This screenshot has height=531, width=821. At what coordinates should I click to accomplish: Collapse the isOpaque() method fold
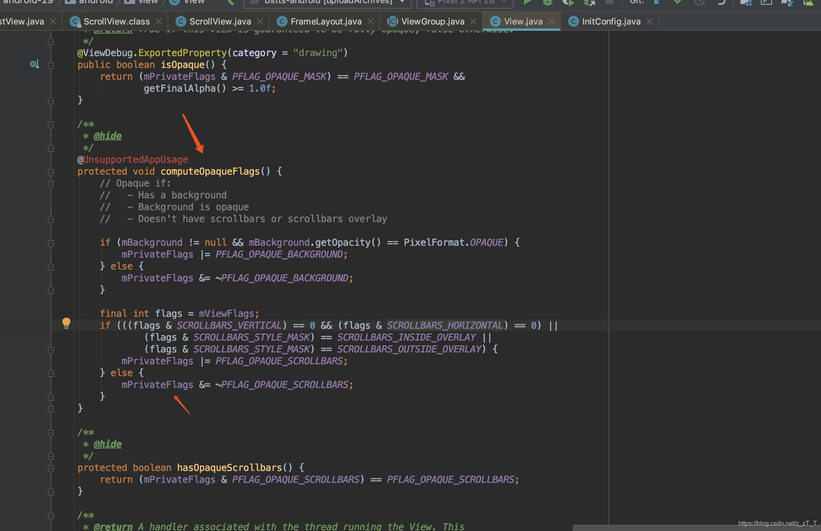[51, 65]
